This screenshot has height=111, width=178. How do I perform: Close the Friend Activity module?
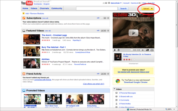[108, 74]
